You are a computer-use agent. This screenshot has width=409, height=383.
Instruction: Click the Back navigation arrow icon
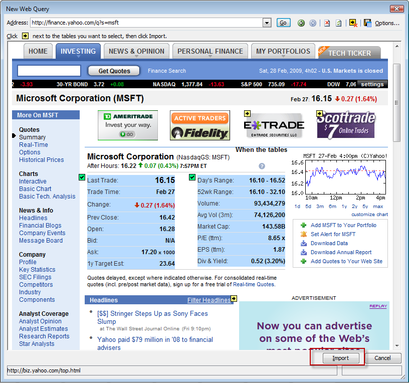click(x=301, y=23)
